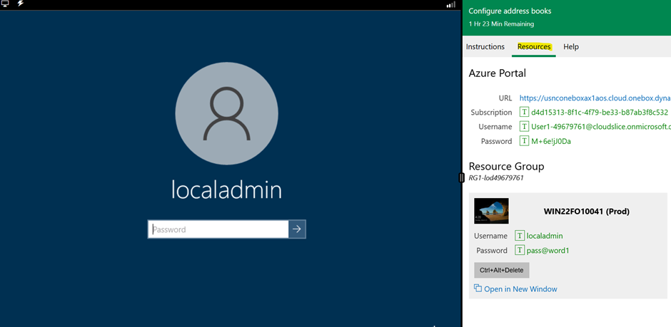Click the pass@word1 password text

tap(548, 251)
